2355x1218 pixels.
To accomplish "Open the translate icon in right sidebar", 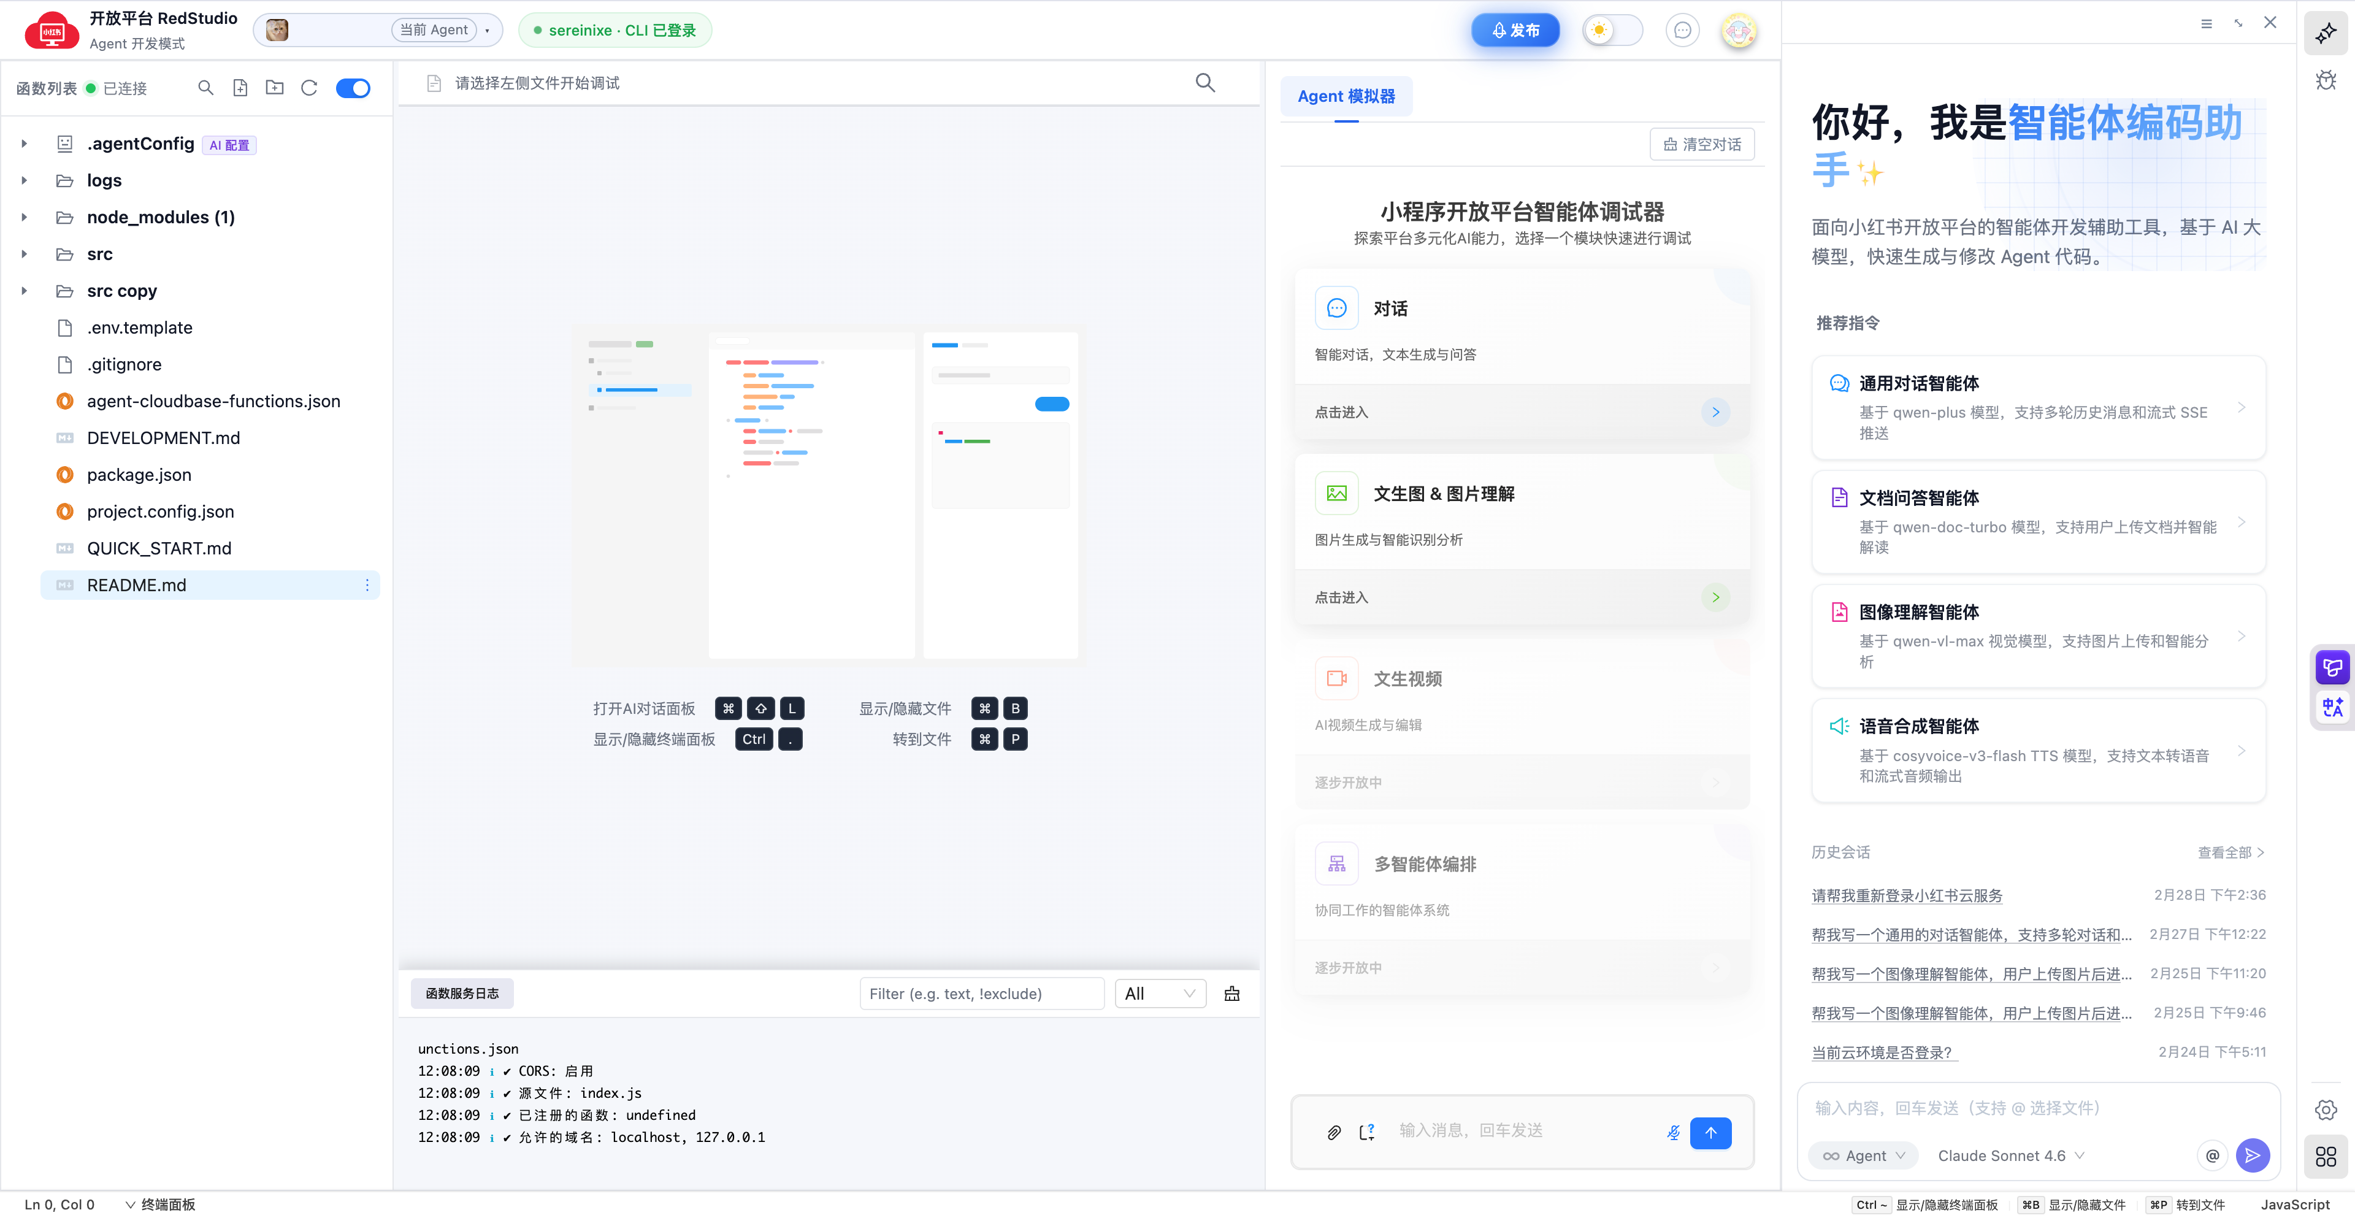I will pyautogui.click(x=2332, y=707).
